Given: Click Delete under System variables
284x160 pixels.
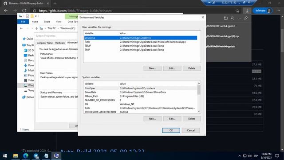Looking at the screenshot, I should coord(192,119).
